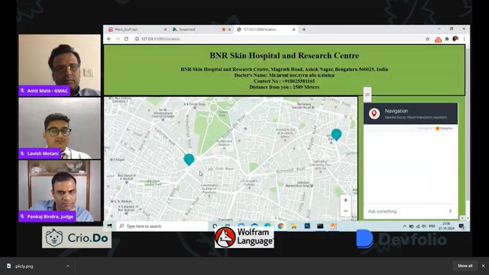Click the map zoom-in plus control
Image resolution: width=489 pixels, height=275 pixels.
click(345, 200)
